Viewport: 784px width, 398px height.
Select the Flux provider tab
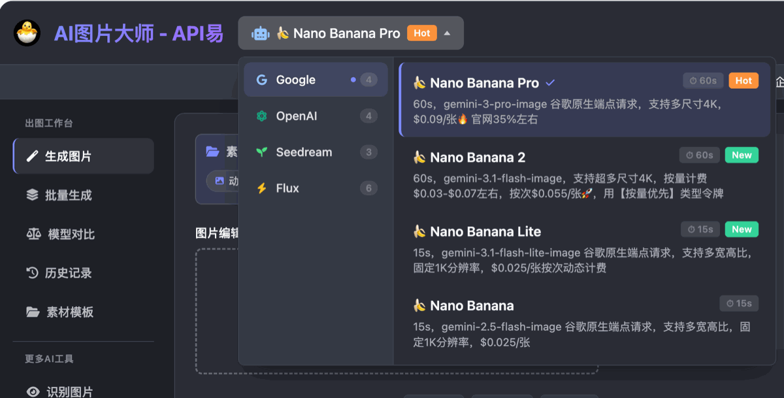316,188
